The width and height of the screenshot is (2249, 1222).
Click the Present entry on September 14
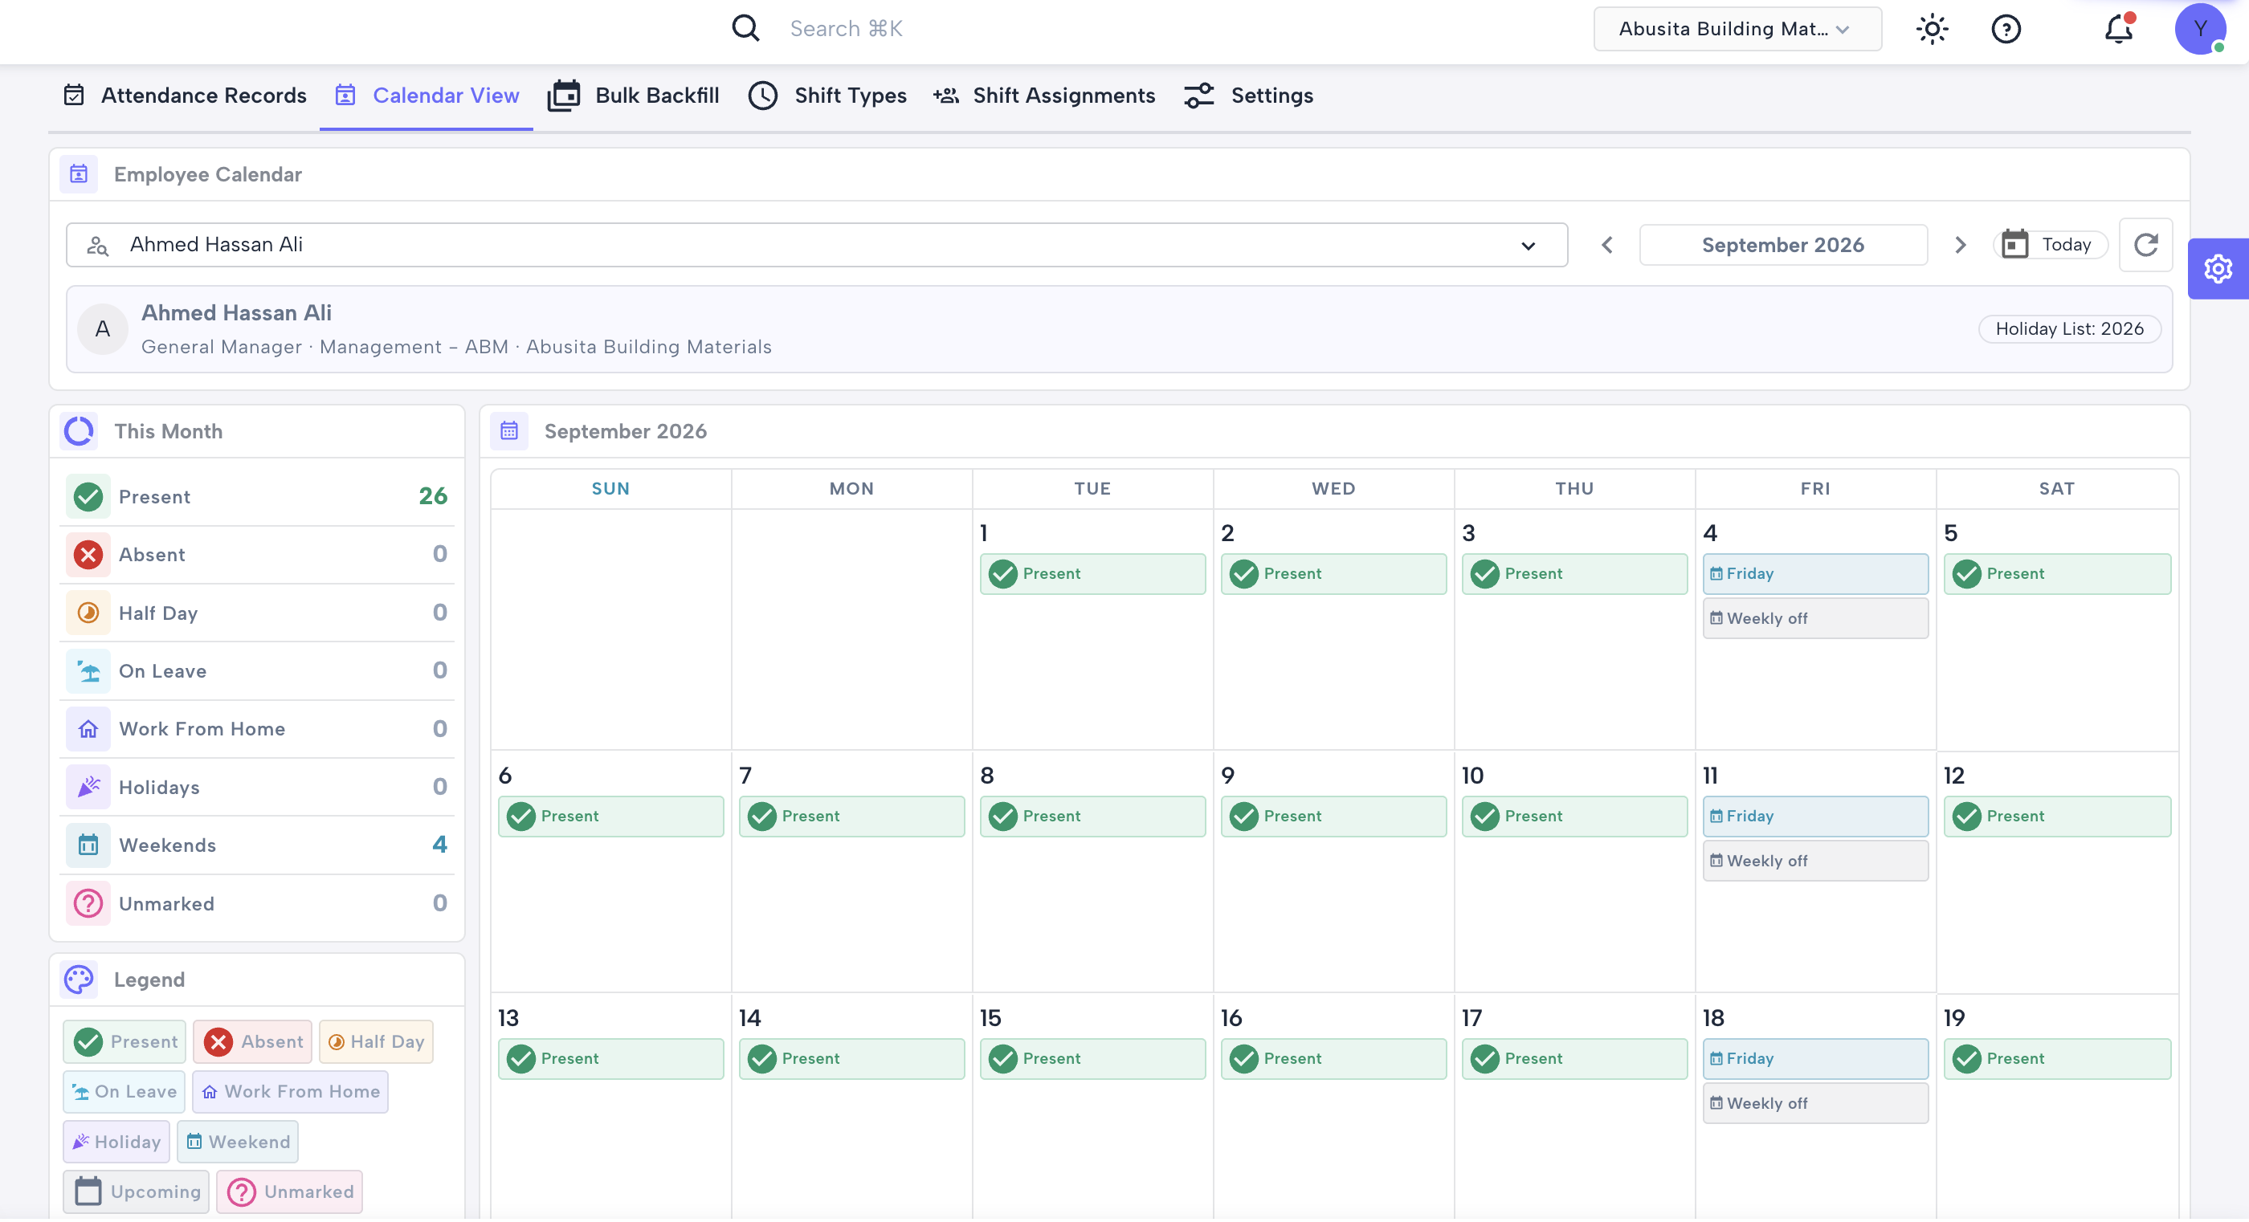click(851, 1060)
